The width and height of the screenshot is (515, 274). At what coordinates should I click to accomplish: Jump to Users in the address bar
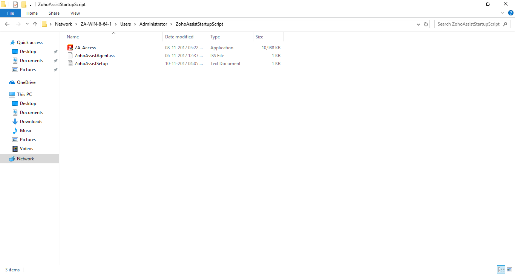[126, 24]
